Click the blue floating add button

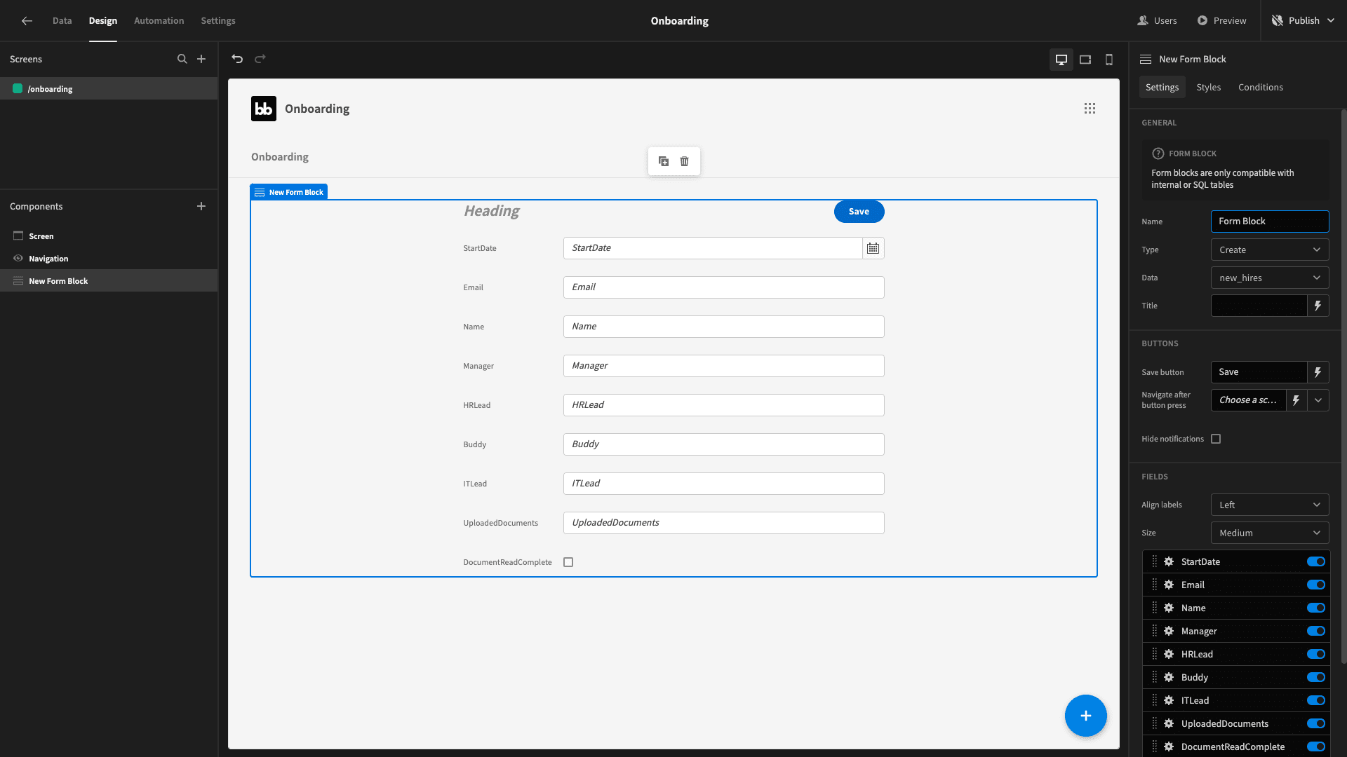pos(1085,716)
